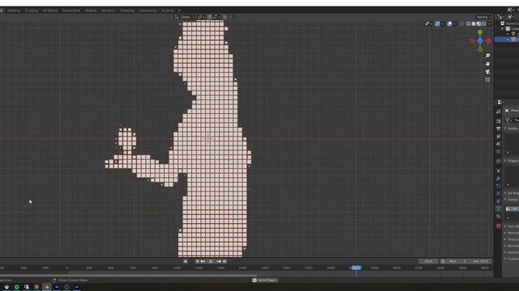Open the Options dropdown in viewport header

click(483, 17)
